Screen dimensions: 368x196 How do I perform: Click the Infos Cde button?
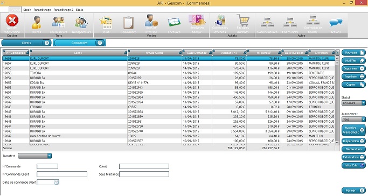[353, 165]
